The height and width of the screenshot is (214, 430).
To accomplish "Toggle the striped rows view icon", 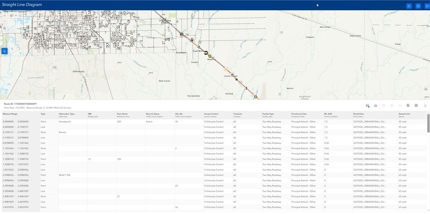I will 408,106.
